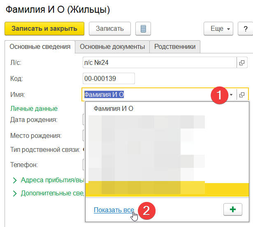This screenshot has height=227, width=253.
Task: Click the Личные данные section heading
Action: click(x=34, y=109)
